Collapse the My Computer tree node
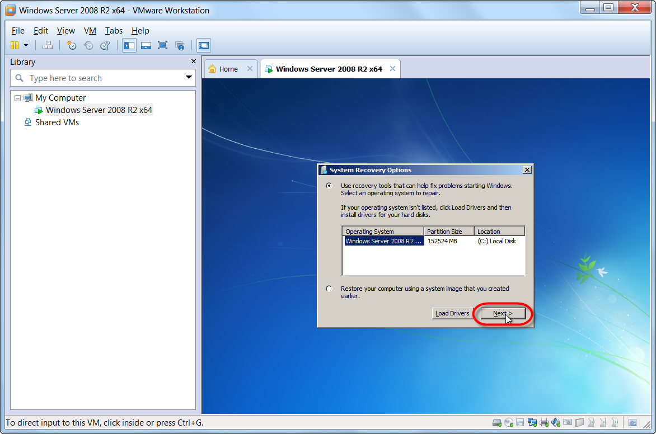Image resolution: width=656 pixels, height=434 pixels. [x=17, y=98]
